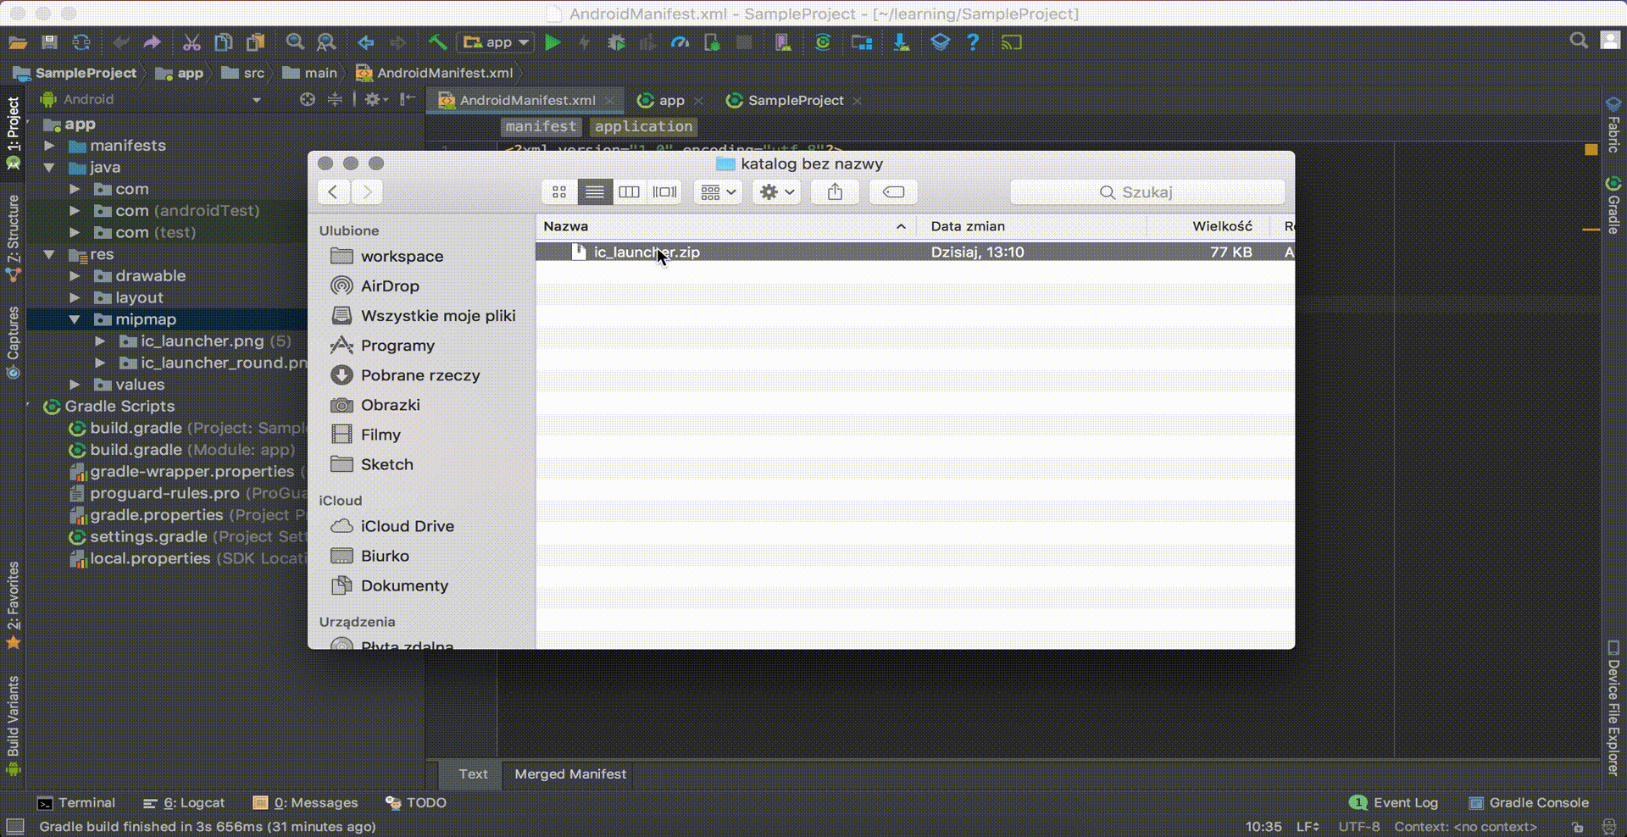The height and width of the screenshot is (837, 1627).
Task: Expand ic_launcher.png (5) node
Action: (x=100, y=341)
